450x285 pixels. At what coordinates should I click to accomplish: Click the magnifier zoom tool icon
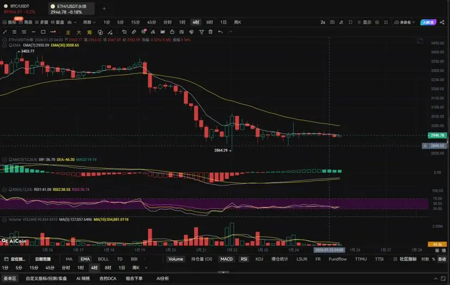pyautogui.click(x=143, y=32)
